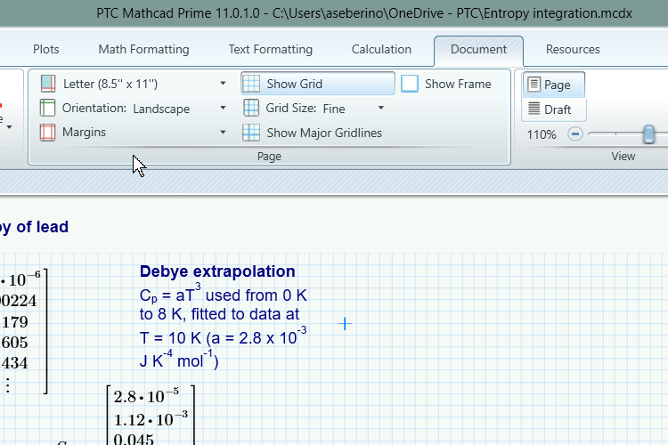Click the Show Major Gridlines icon

click(x=251, y=133)
